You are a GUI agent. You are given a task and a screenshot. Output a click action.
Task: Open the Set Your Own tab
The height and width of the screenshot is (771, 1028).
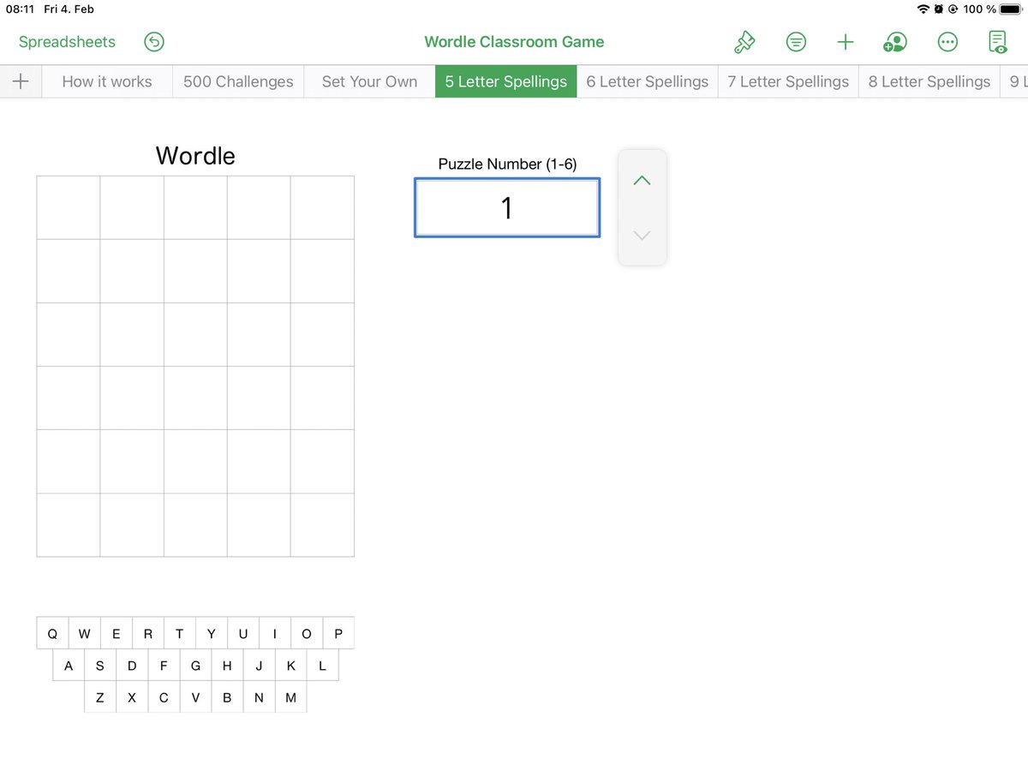369,81
